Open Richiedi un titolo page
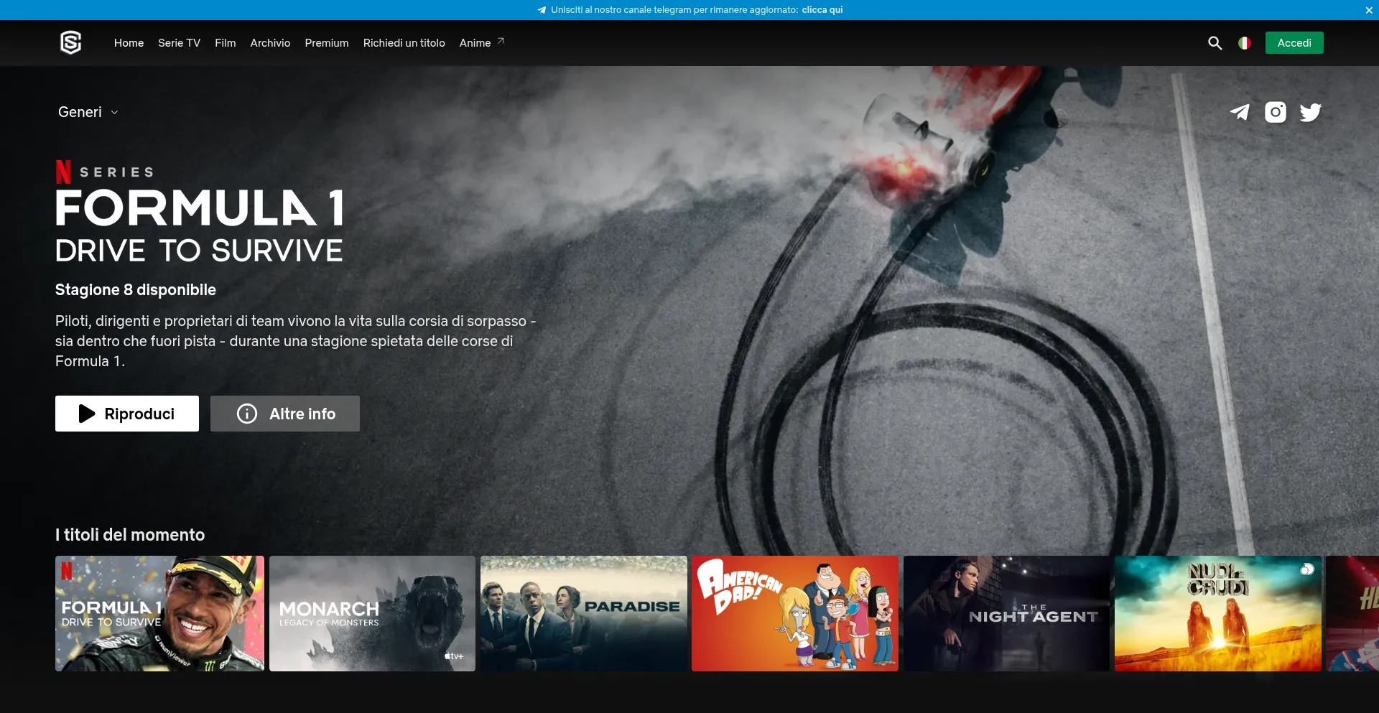The width and height of the screenshot is (1379, 713). click(x=404, y=43)
